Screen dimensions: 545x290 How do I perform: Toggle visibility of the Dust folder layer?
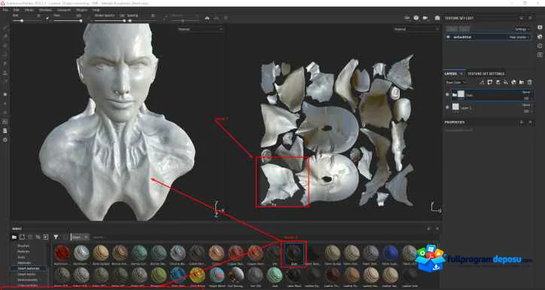pyautogui.click(x=447, y=95)
